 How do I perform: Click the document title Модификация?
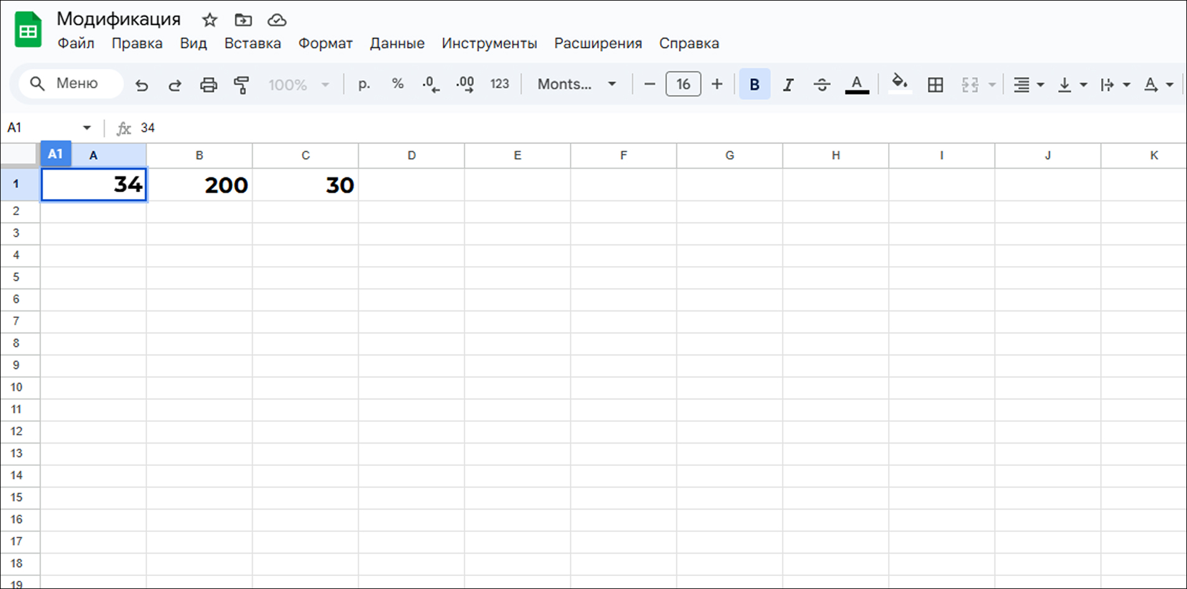pyautogui.click(x=119, y=19)
